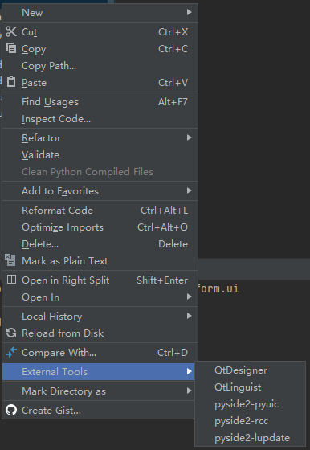
Task: Click the Mark as Plain Text icon
Action: coord(10,260)
